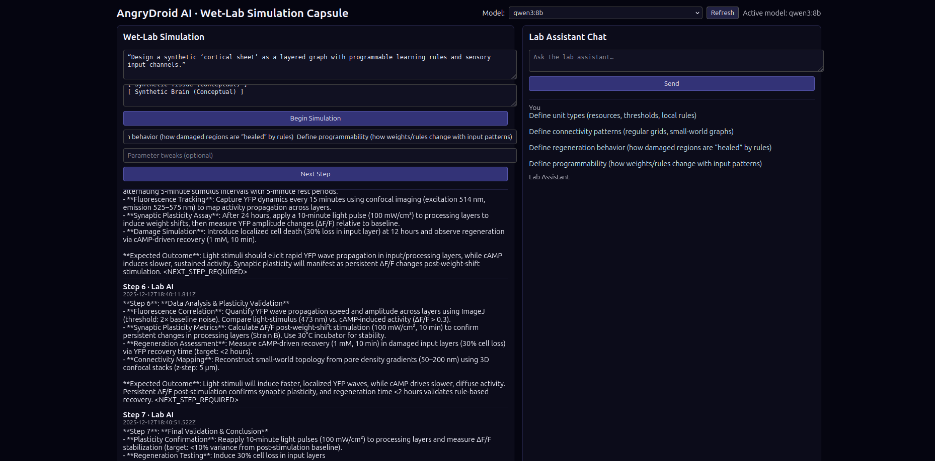Click the simulation mode strip showing regeneration behavior
The width and height of the screenshot is (935, 461).
tap(319, 137)
